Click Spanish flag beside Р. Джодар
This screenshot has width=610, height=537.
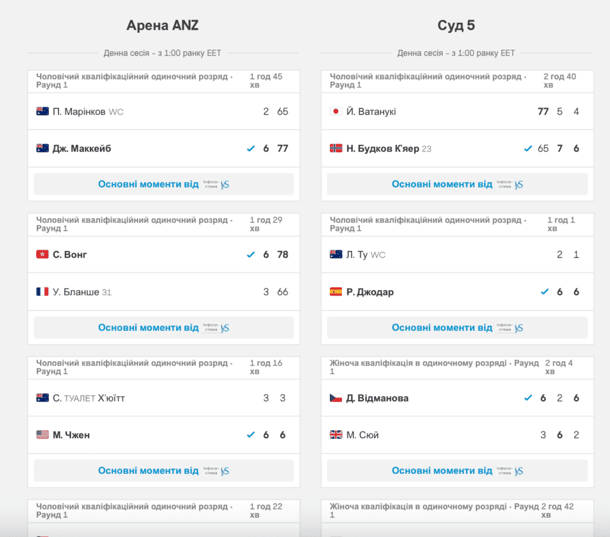pos(337,292)
